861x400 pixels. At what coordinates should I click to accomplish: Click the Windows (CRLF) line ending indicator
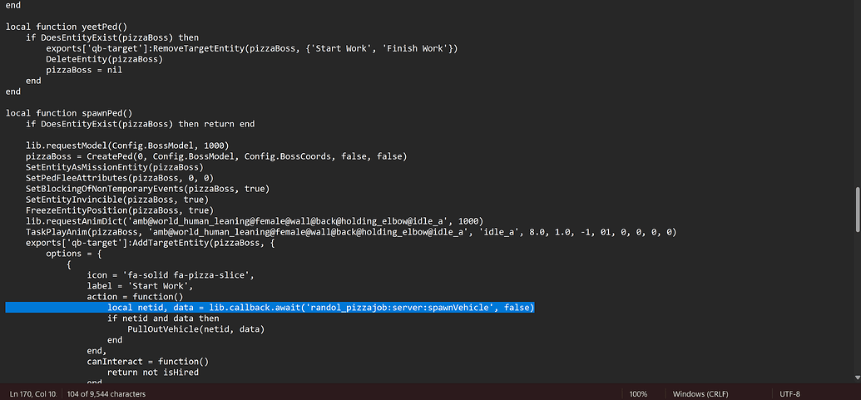click(x=699, y=393)
